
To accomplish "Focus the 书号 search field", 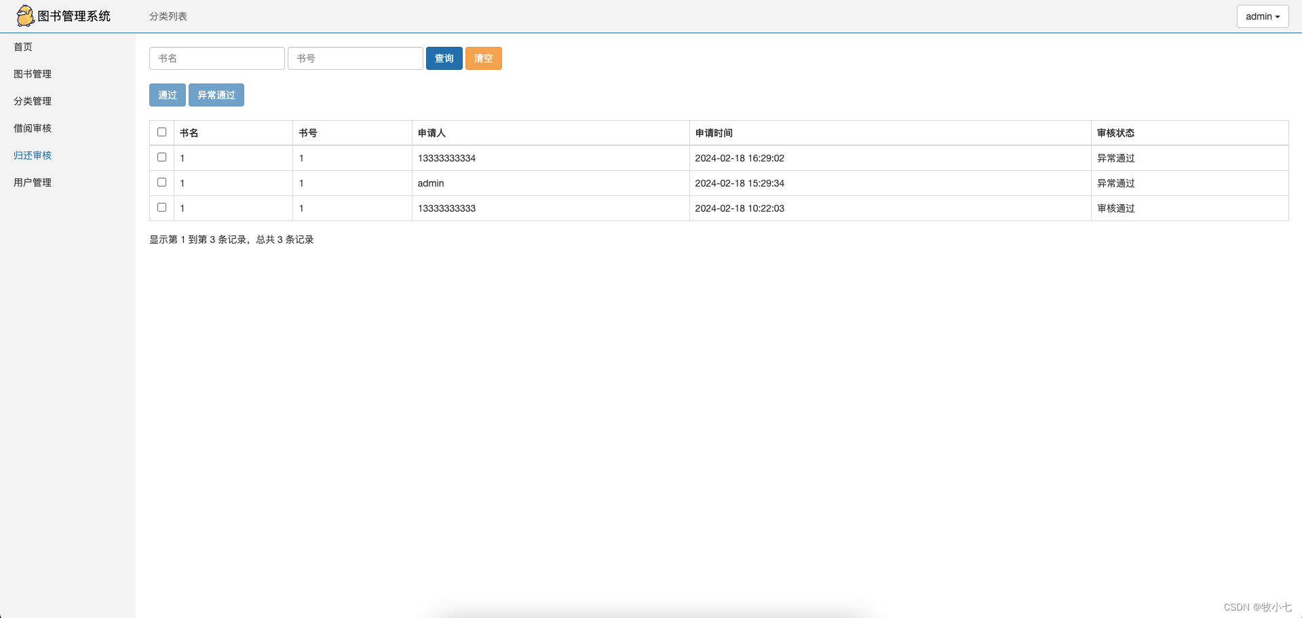I will point(356,58).
